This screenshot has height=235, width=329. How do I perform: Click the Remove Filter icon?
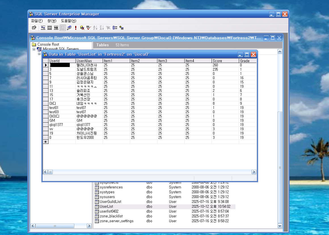click(108, 28)
